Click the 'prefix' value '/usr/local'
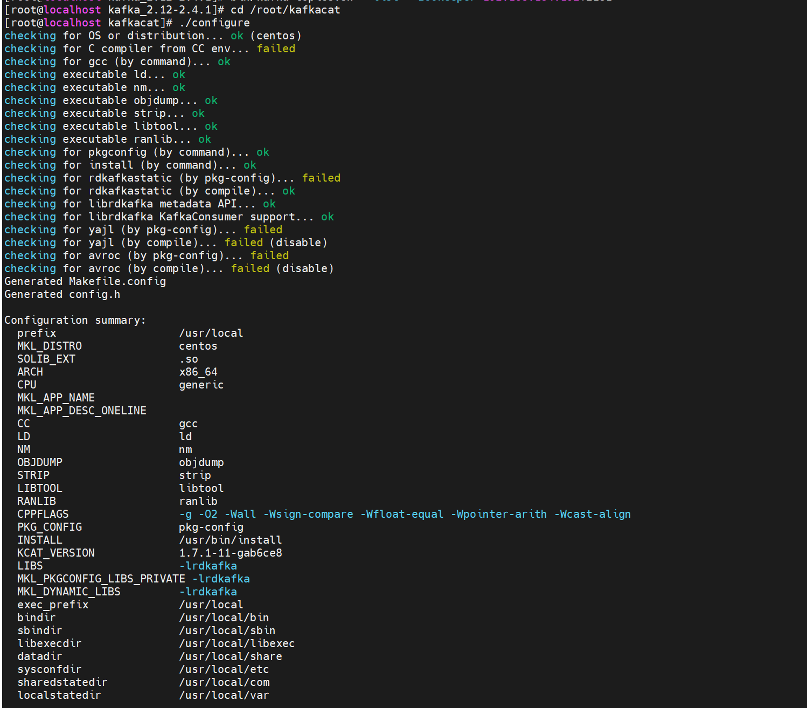807x708 pixels. tap(211, 333)
